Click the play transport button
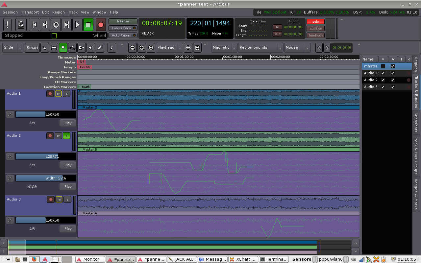Image resolution: width=421 pixels, height=263 pixels. coord(77,25)
